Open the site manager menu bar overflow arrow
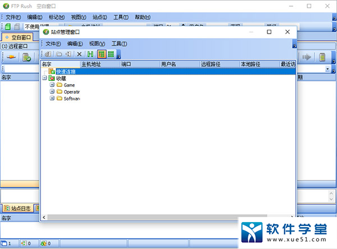The width and height of the screenshot is (337, 249). coord(294,45)
